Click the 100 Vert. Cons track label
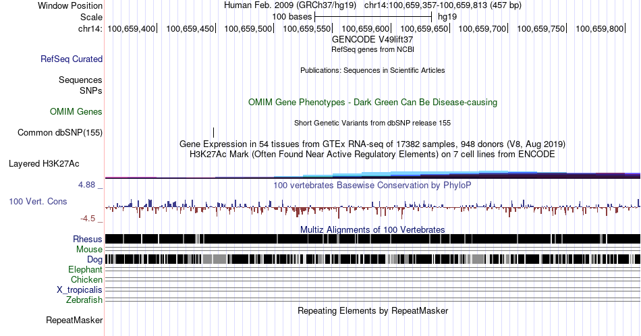Screen dimensions: 641x336 pyautogui.click(x=38, y=201)
